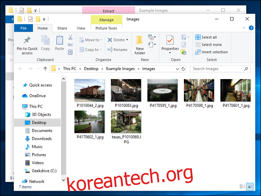Expand the Delete dropdown arrow
Viewport: 261px width, 196px height.
point(127,40)
